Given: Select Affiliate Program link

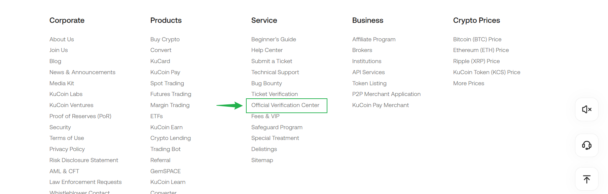Looking at the screenshot, I should 373,39.
